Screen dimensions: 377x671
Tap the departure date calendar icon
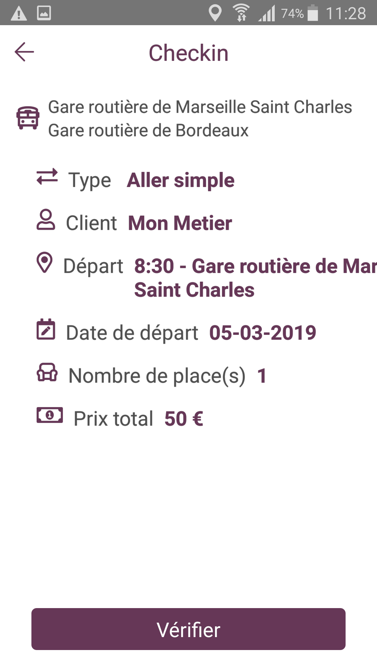(46, 329)
